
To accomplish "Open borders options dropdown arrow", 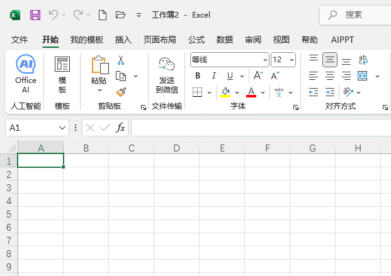I will coord(209,92).
